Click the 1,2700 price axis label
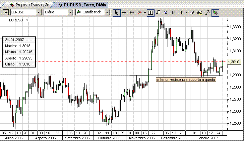 point(235,99)
